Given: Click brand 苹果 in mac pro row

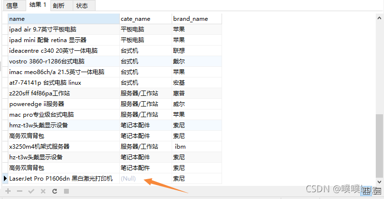Looking at the screenshot, I should [197, 114].
